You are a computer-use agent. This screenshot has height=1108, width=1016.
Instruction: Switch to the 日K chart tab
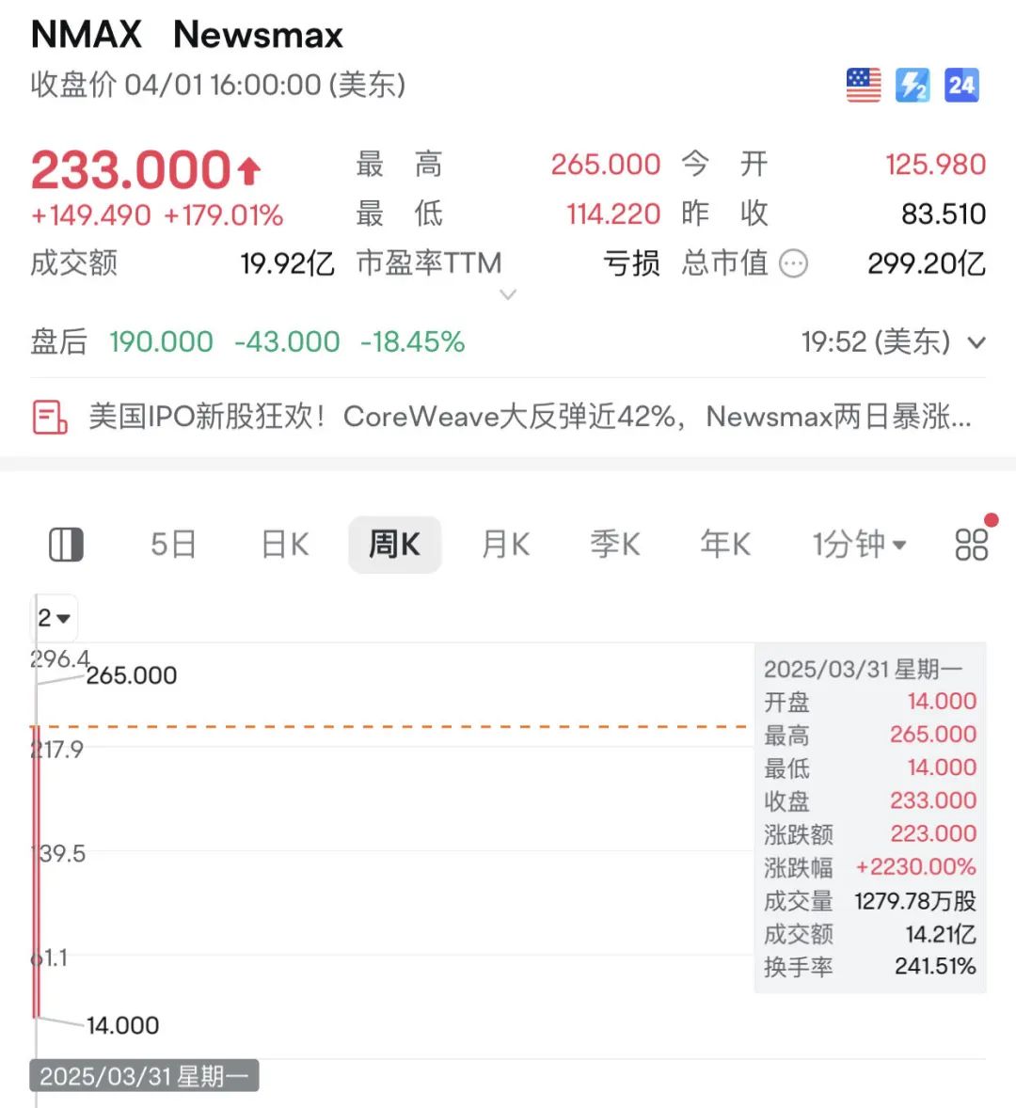point(285,545)
